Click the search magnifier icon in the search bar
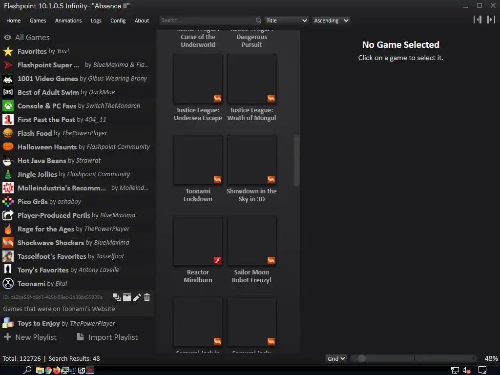 click(258, 21)
